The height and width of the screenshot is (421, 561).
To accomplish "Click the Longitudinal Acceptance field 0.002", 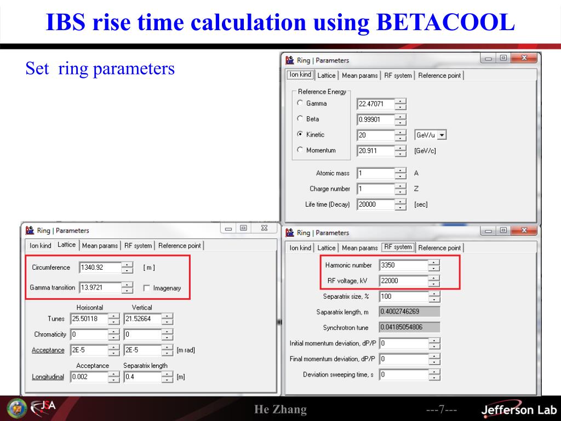I will [x=89, y=377].
